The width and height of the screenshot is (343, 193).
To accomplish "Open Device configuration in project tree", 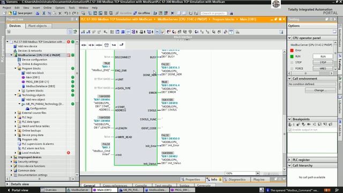I will 34,60.
